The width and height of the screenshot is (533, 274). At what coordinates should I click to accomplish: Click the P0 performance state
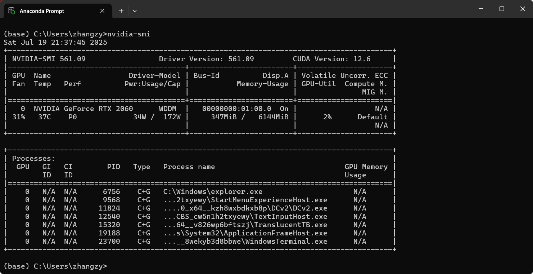pyautogui.click(x=73, y=117)
